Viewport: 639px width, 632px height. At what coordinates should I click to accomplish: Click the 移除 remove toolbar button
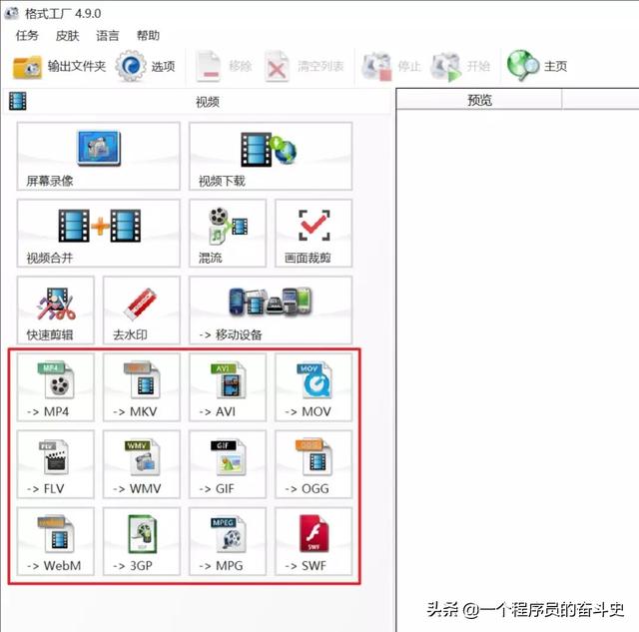(x=224, y=66)
